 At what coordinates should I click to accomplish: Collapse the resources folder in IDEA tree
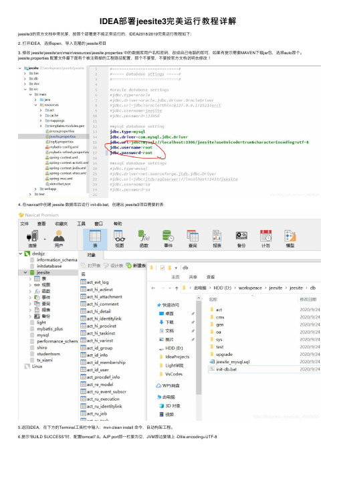coord(35,105)
